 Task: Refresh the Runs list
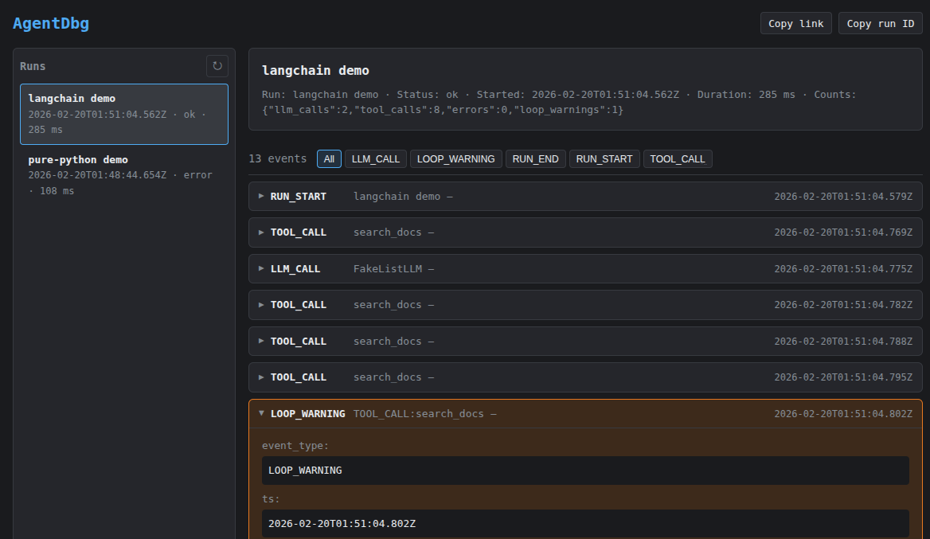tap(217, 66)
